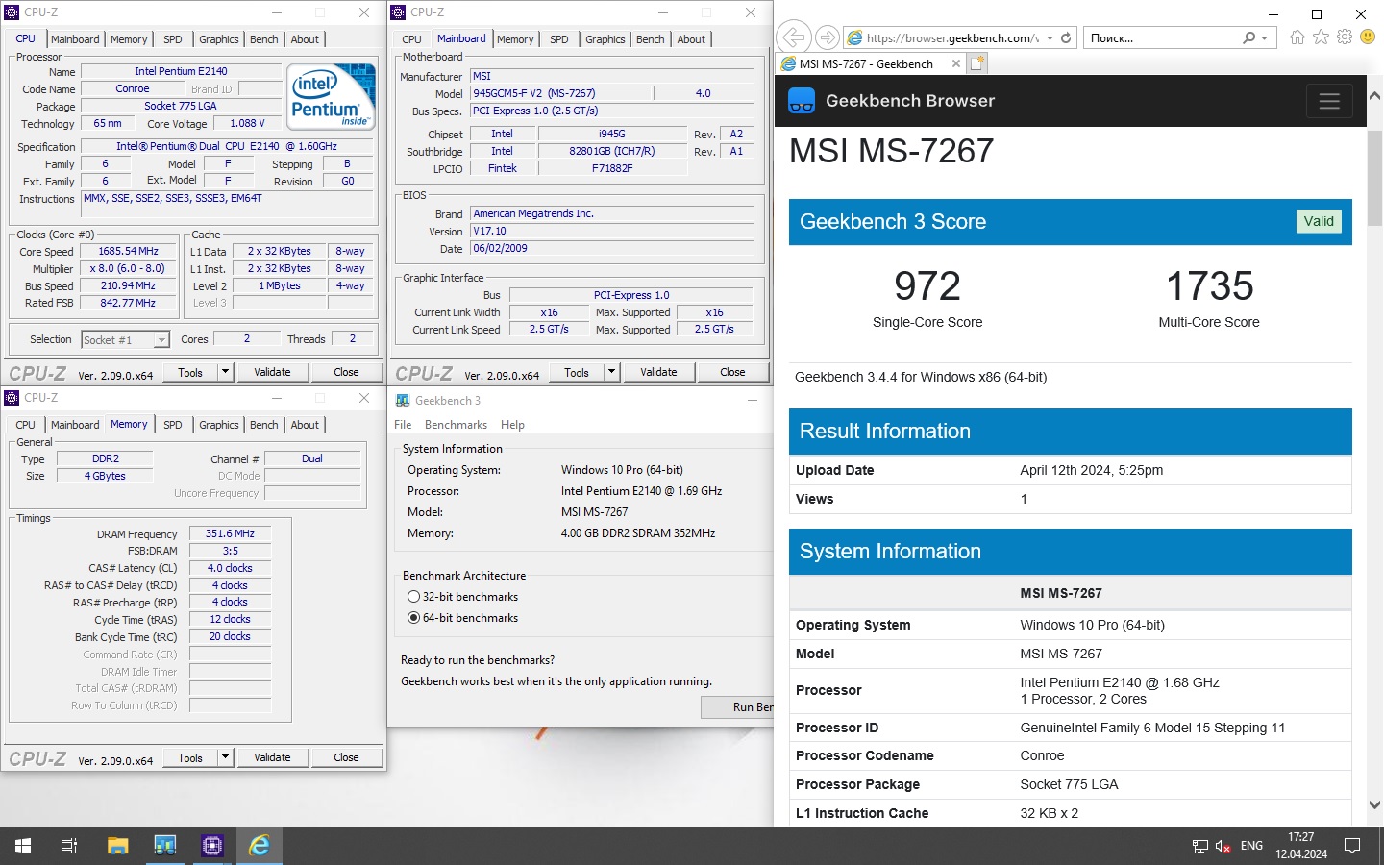
Task: Expand the IE address bar dropdown
Action: 1050,37
